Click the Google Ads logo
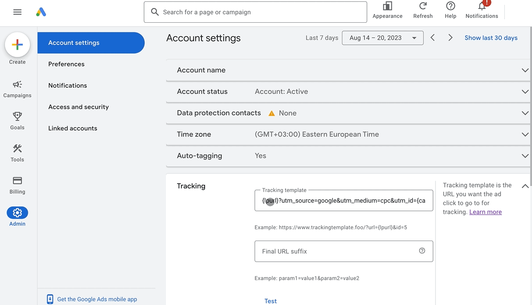The height and width of the screenshot is (305, 532). (x=41, y=12)
